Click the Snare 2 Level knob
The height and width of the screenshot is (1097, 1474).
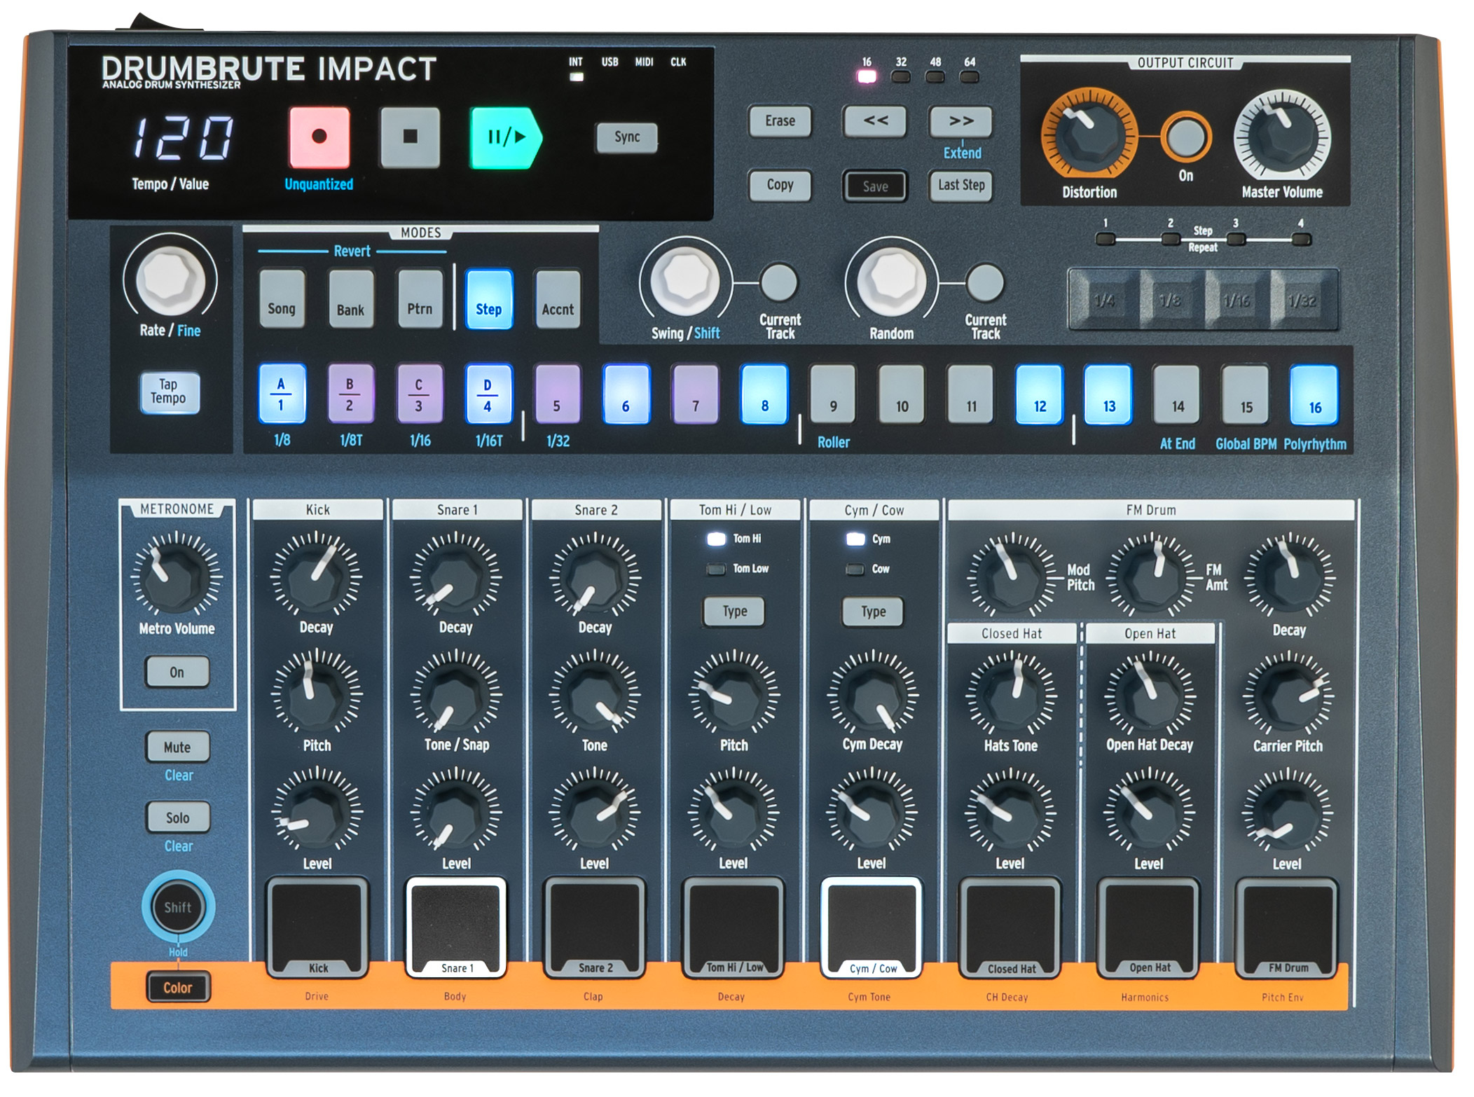[x=595, y=812]
